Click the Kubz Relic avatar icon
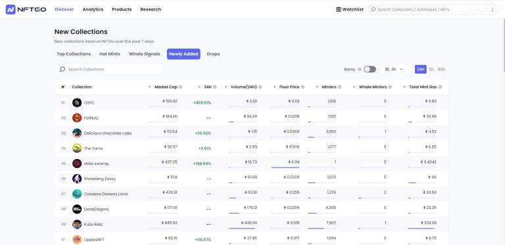 pyautogui.click(x=77, y=225)
